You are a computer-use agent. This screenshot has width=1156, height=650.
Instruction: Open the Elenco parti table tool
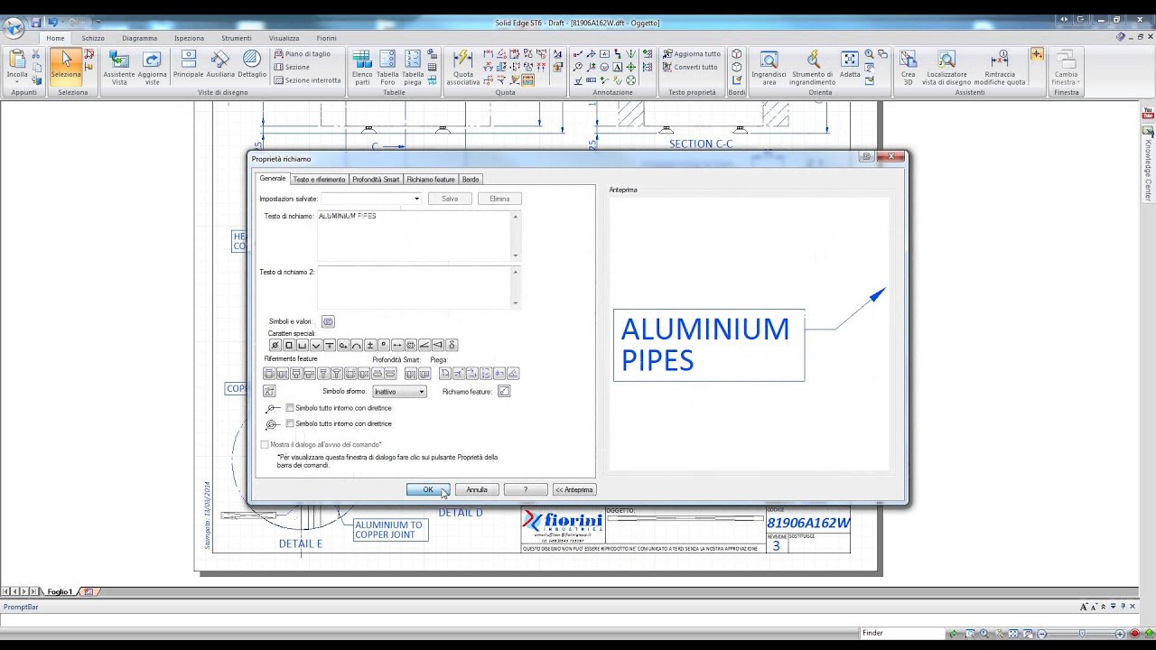click(362, 68)
